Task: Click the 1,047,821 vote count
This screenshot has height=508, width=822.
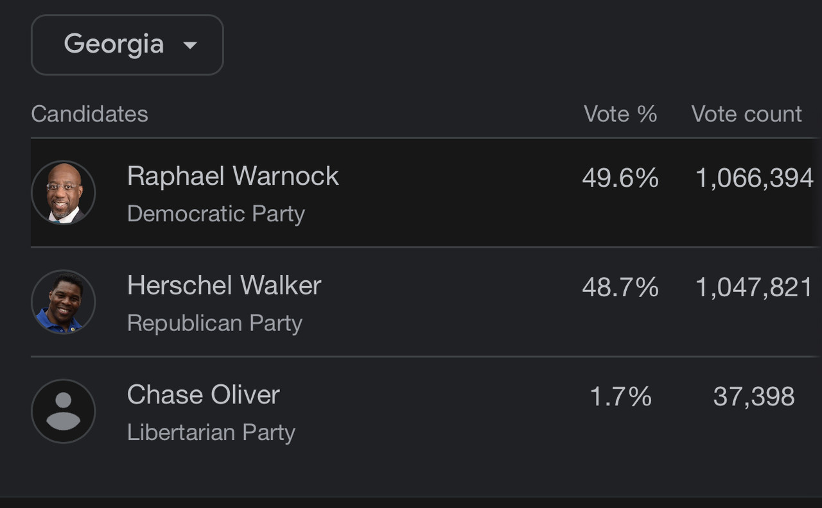Action: click(x=755, y=288)
